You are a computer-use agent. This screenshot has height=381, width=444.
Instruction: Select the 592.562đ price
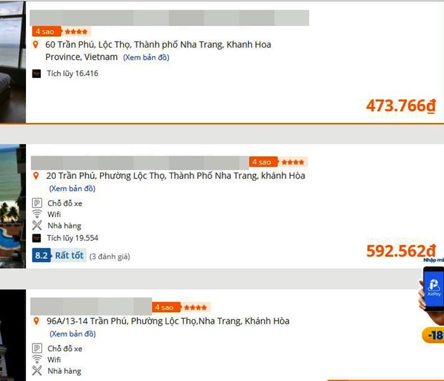tap(401, 251)
